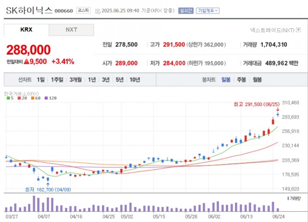Open the 기업개요 dropdown
Viewport: 308px width, 222px height.
[208, 10]
